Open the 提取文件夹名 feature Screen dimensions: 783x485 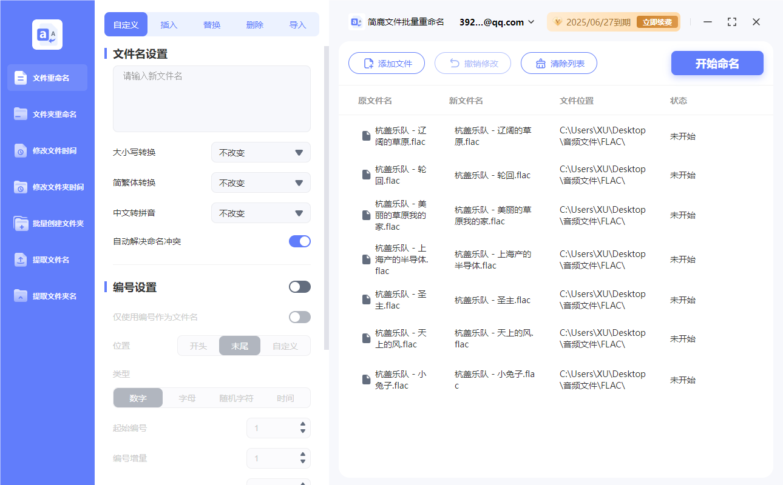[x=47, y=296]
